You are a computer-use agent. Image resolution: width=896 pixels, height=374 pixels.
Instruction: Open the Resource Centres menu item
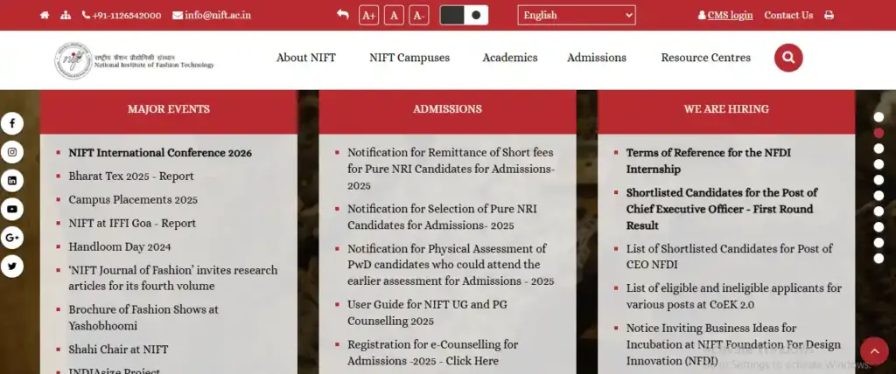click(705, 58)
